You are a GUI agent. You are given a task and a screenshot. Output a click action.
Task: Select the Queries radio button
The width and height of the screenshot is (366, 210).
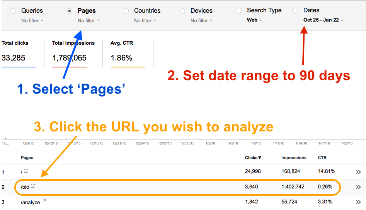pos(13,11)
